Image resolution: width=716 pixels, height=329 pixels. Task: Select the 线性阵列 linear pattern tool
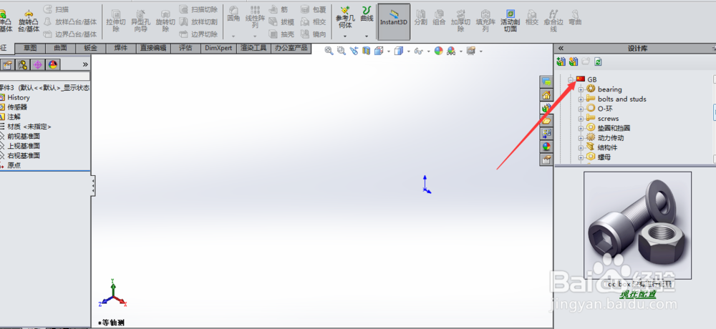click(x=255, y=17)
